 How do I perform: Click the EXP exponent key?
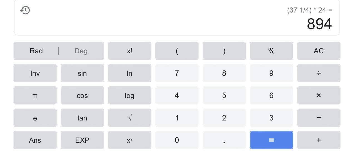[82, 140]
